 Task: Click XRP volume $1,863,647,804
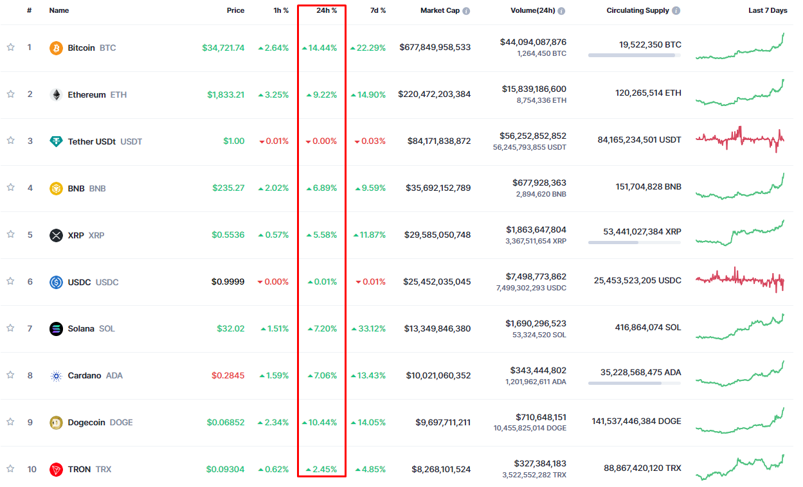(536, 230)
